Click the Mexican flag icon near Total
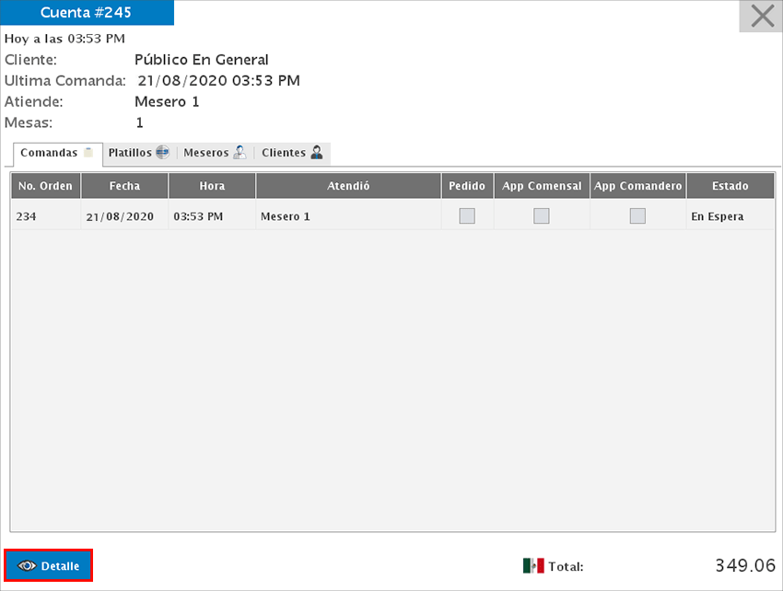The width and height of the screenshot is (783, 591). pos(532,566)
